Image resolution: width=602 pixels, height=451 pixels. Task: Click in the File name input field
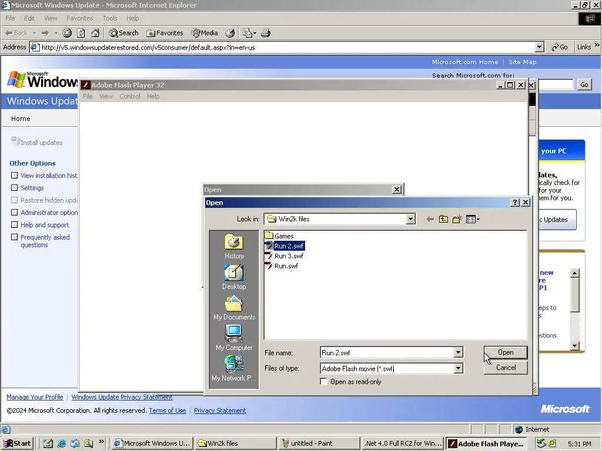(x=387, y=352)
